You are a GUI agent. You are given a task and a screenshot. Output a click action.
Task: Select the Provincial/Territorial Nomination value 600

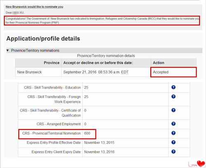tap(87, 133)
